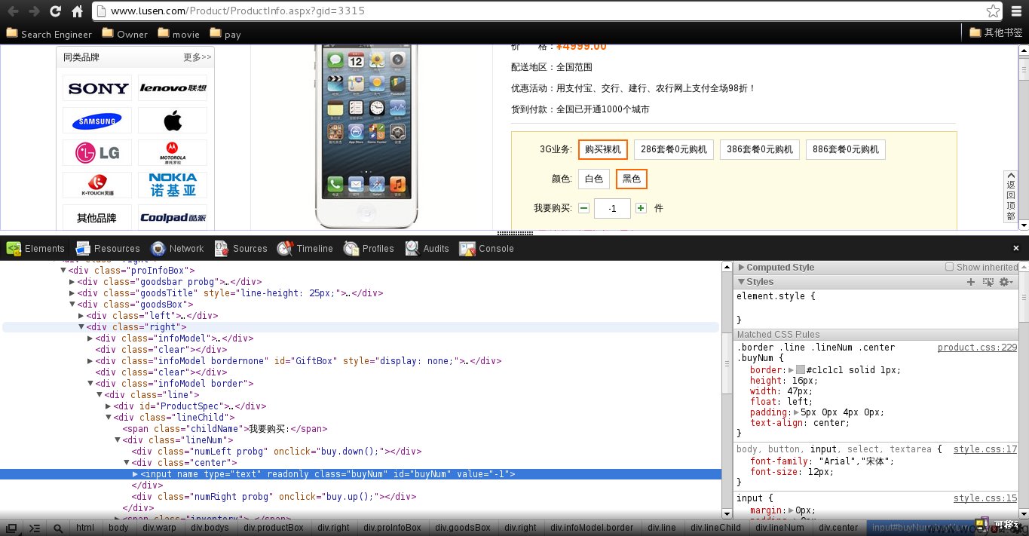Screen dimensions: 1029x536
Task: Open the Chrome menu icon
Action: click(x=1015, y=11)
